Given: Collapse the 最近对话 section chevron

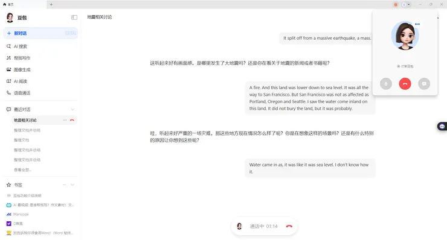Looking at the screenshot, I should 72,109.
